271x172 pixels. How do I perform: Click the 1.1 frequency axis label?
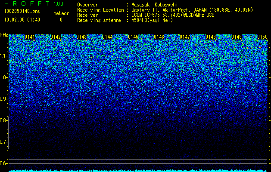click(3, 56)
